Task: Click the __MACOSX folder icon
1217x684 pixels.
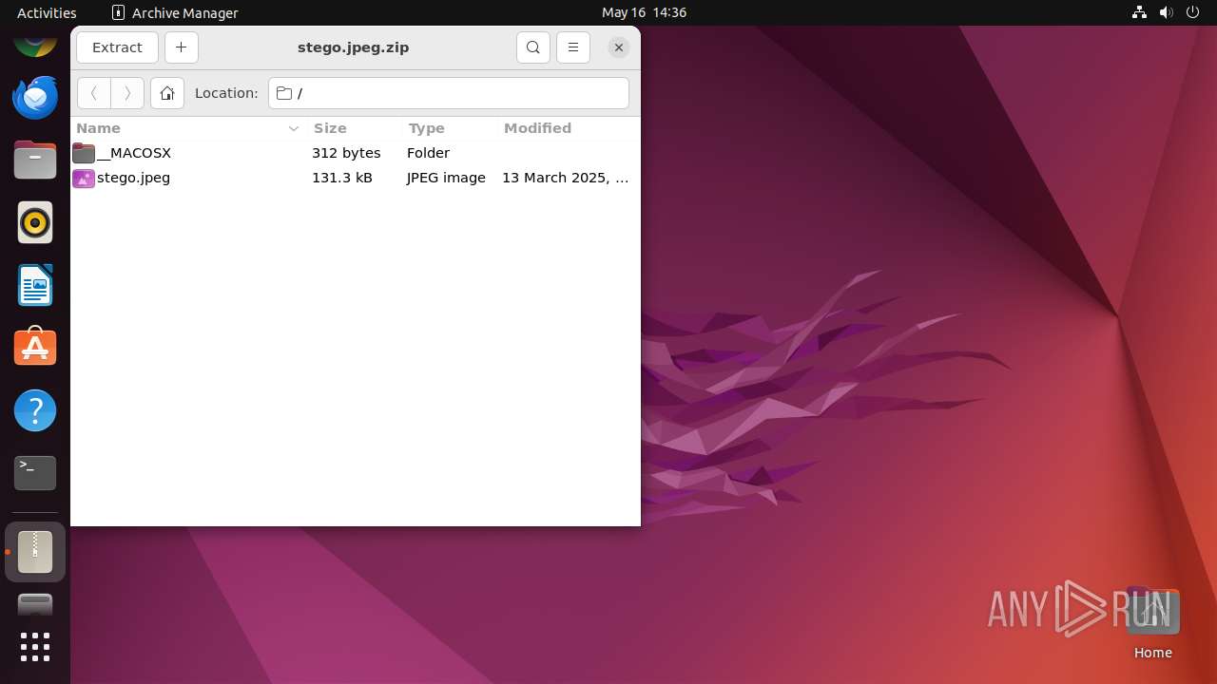Action: click(84, 153)
